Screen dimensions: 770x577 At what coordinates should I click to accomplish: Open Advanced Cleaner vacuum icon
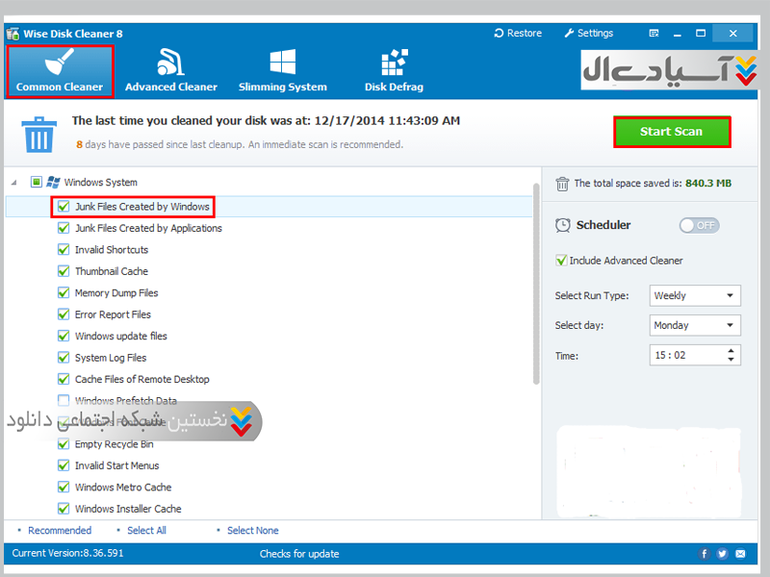pos(170,63)
